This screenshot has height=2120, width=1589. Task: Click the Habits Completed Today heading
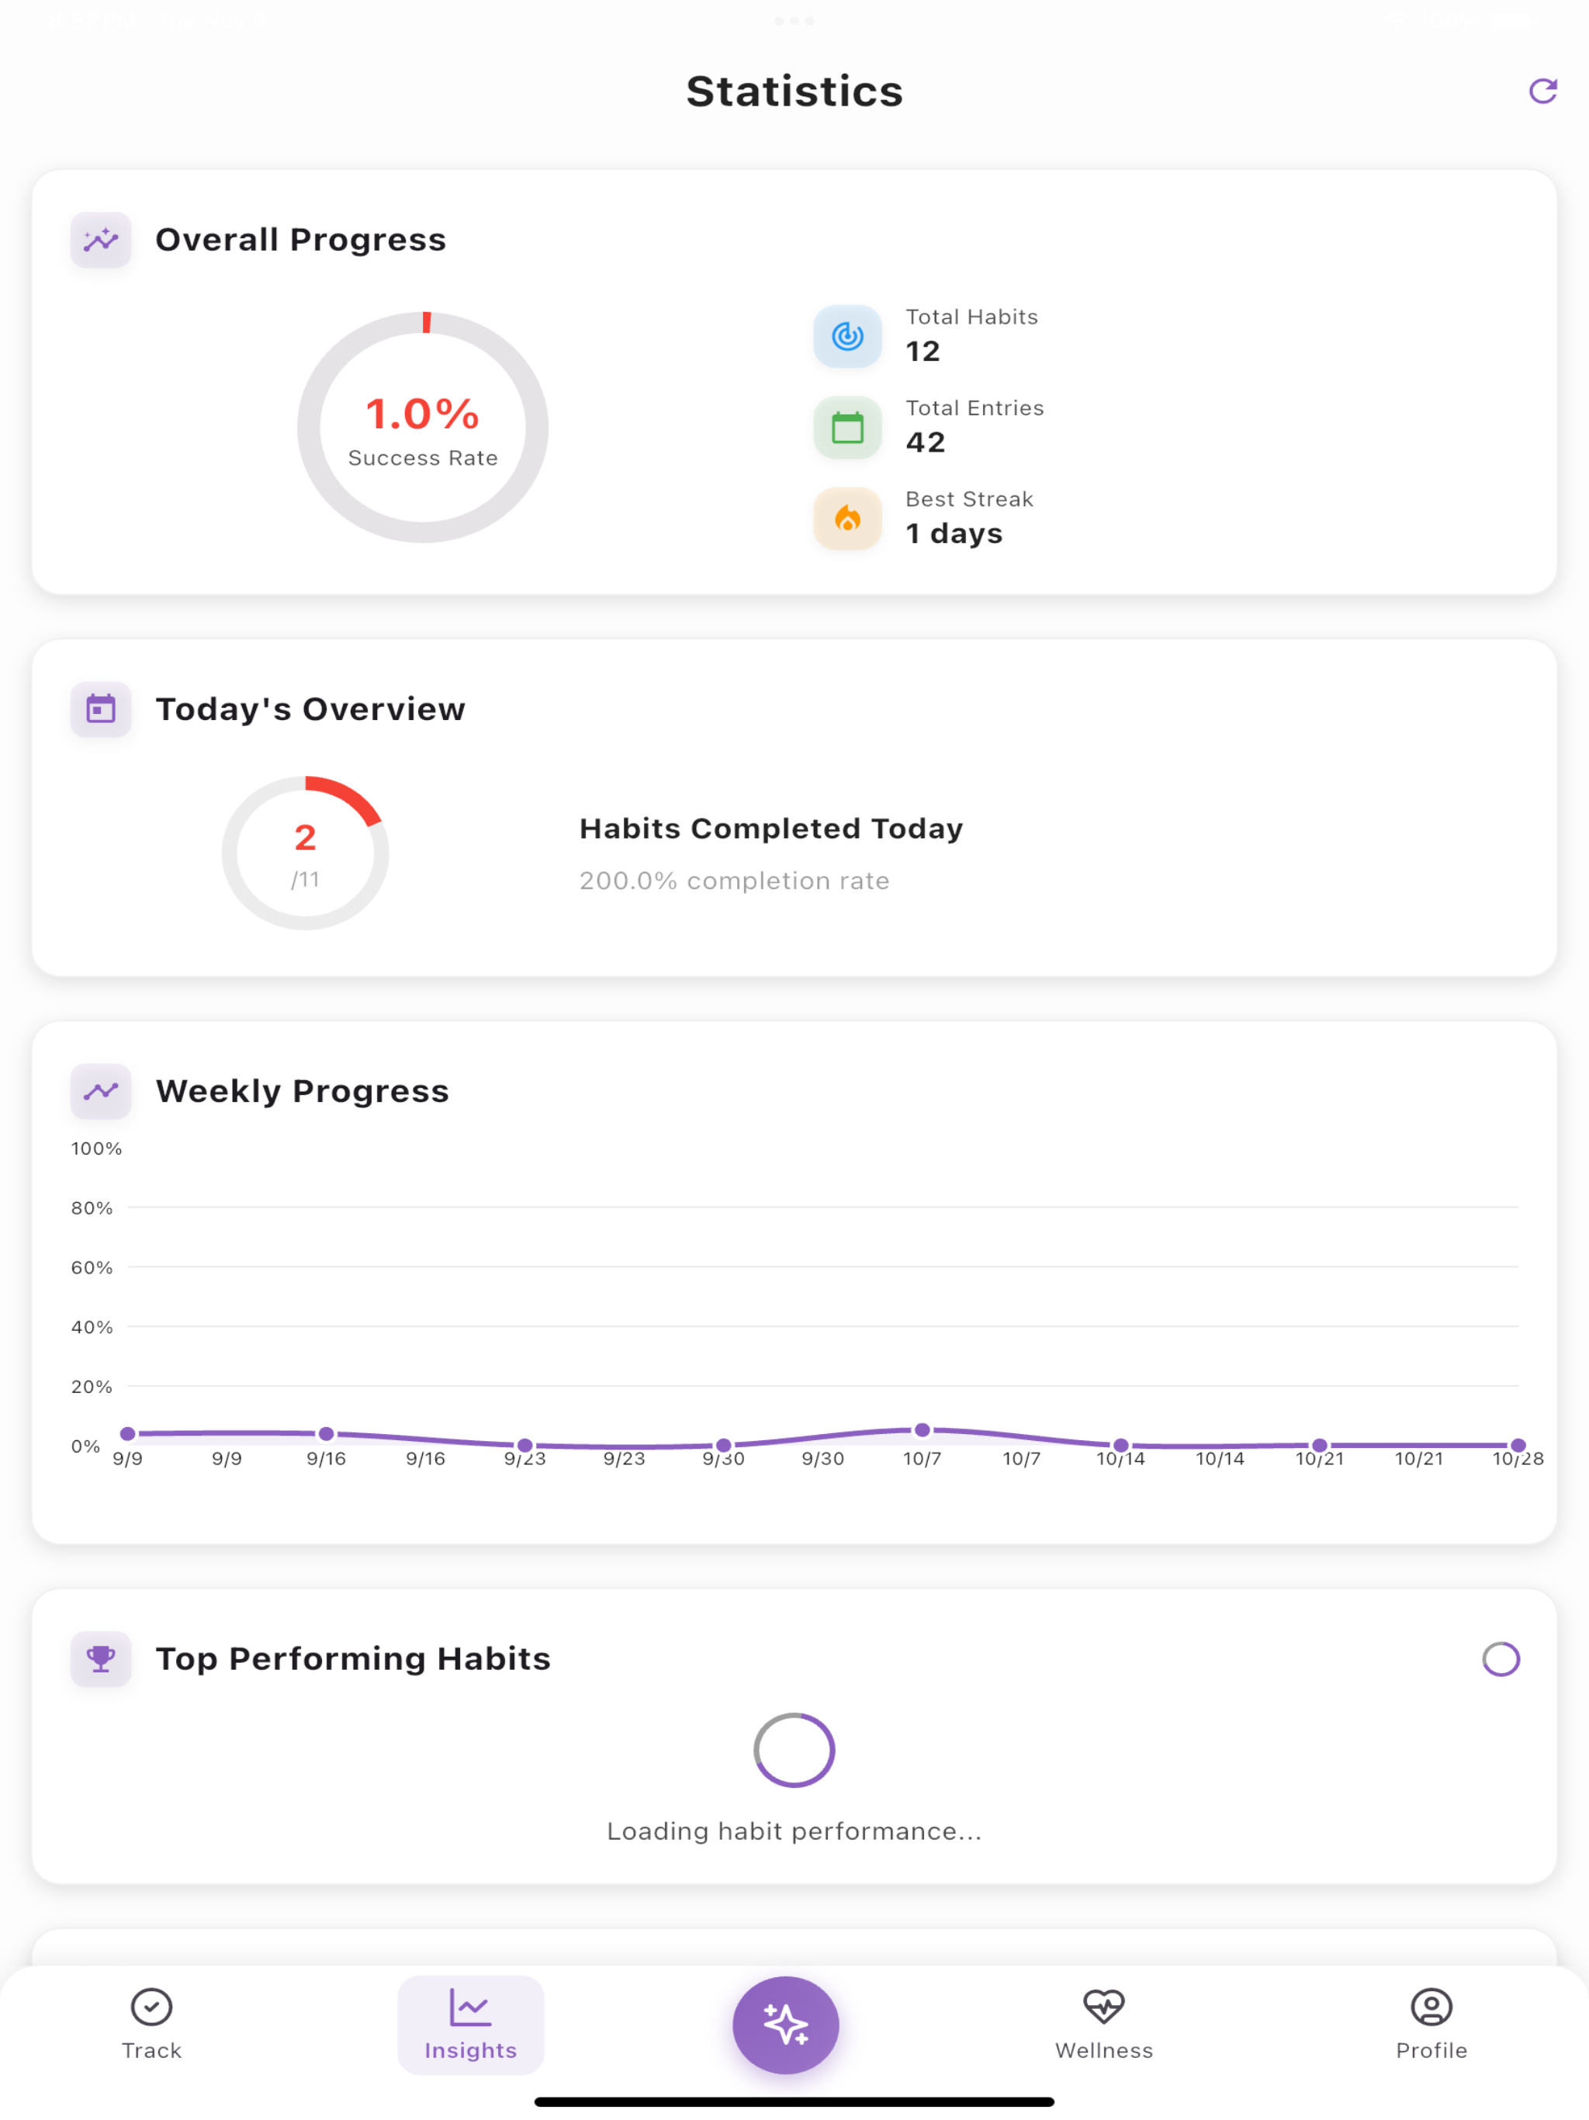(x=771, y=829)
